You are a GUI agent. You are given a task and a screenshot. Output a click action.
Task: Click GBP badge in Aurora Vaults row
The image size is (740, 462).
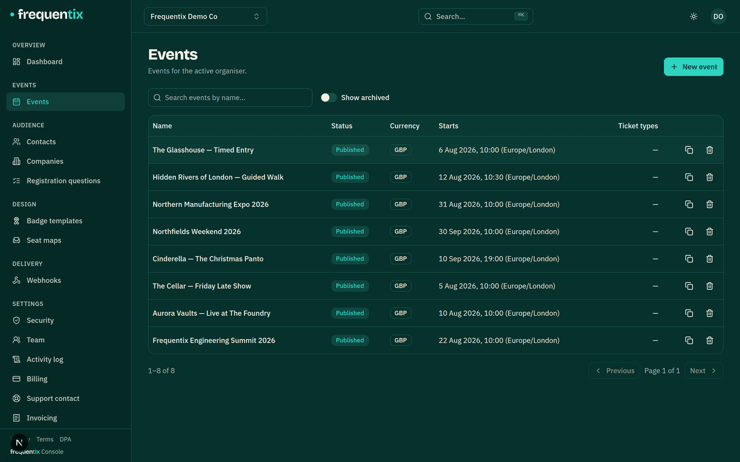[400, 313]
